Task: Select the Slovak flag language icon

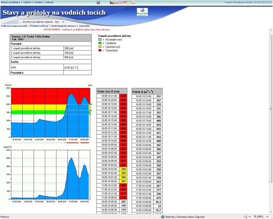Action: pyautogui.click(x=116, y=2)
